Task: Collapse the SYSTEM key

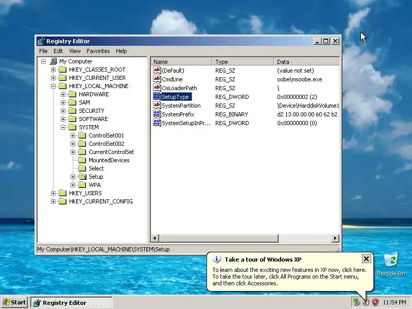Action: (x=63, y=127)
